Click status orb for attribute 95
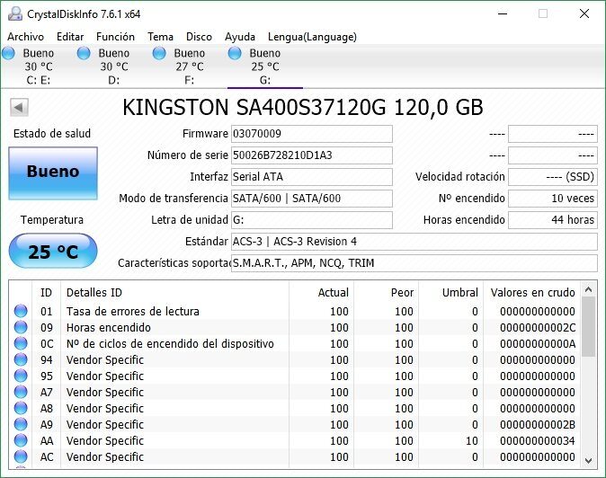Viewport: 606px width, 478px height. tap(21, 376)
